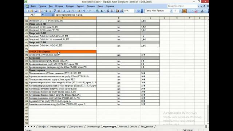Image resolution: width=233 pixels, height=131 pixels.
Task: Open the zoom percentage dropdown
Action: point(135,11)
